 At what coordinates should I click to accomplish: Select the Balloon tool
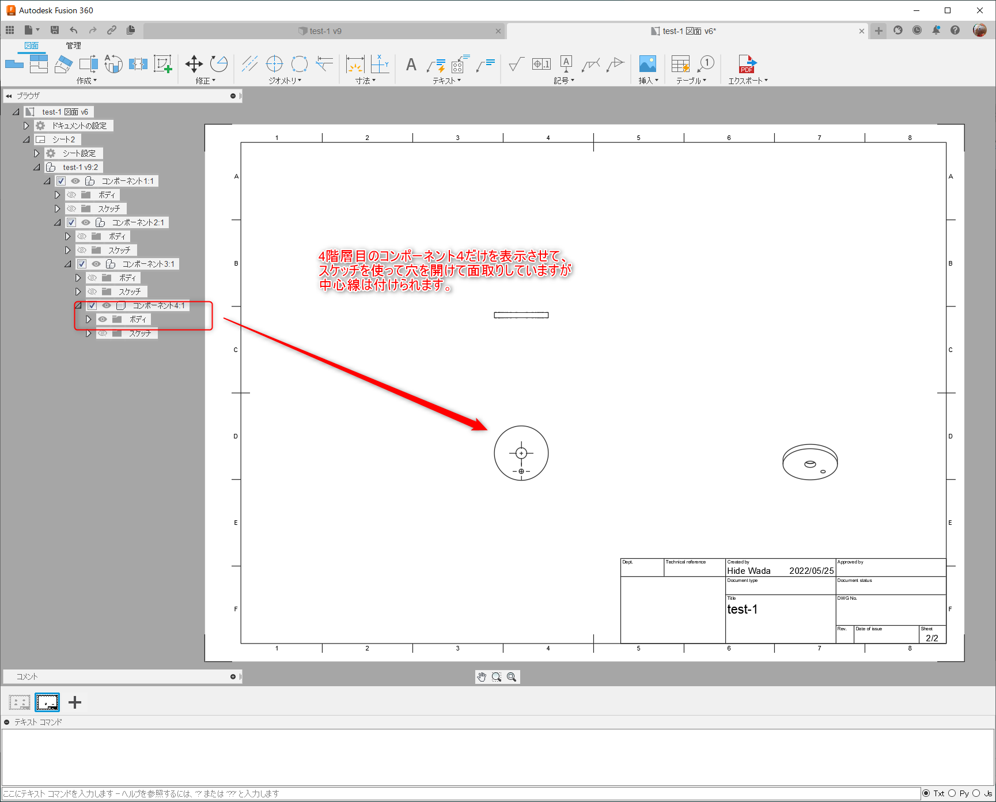[x=706, y=64]
